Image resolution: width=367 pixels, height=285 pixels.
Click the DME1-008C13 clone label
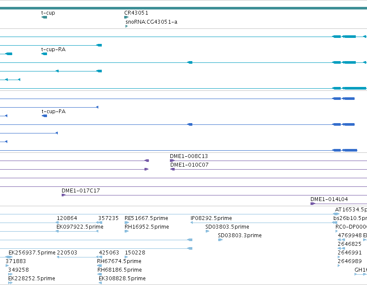[x=189, y=156]
